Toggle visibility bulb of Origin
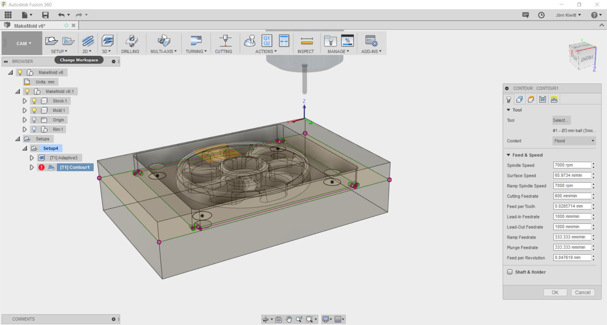The height and width of the screenshot is (325, 607). click(34, 120)
